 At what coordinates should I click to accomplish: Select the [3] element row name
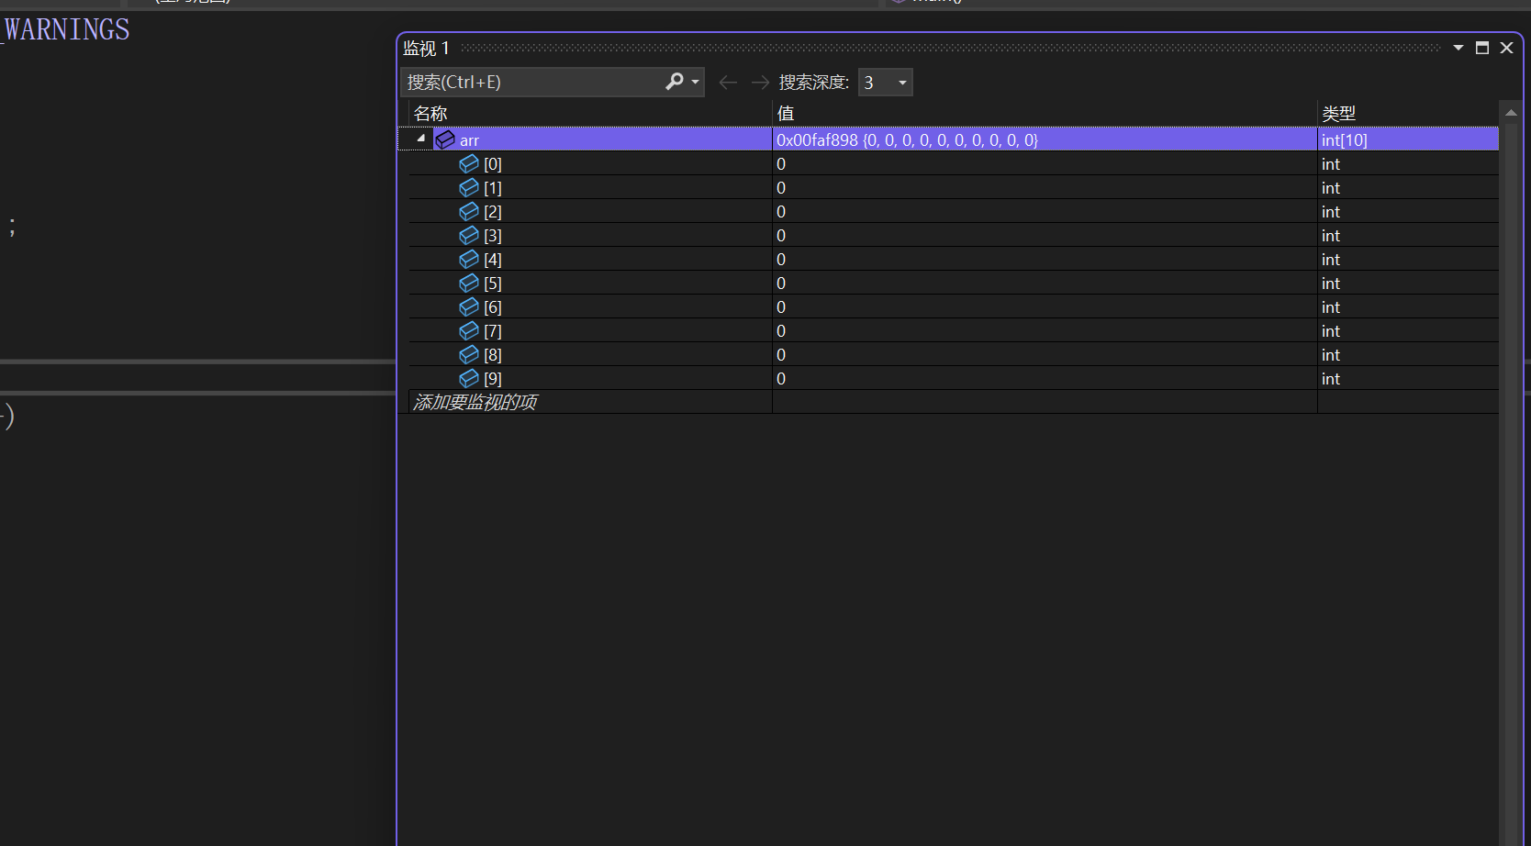493,236
